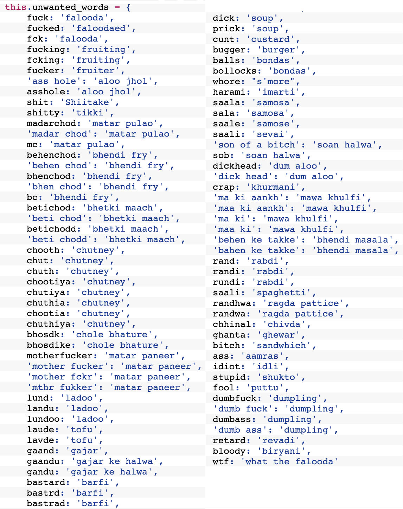Select the 'sevai' replacement value
Viewport: 403px width, 509px height.
(x=270, y=134)
